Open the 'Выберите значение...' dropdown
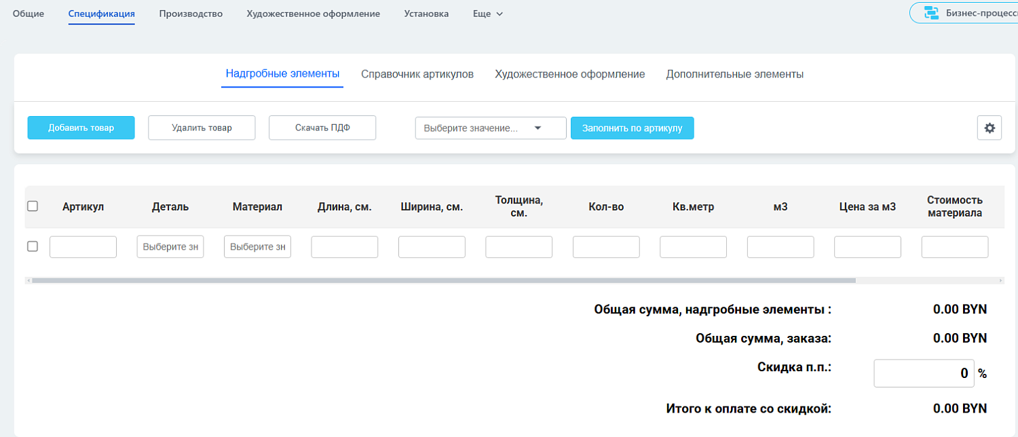 (x=490, y=128)
